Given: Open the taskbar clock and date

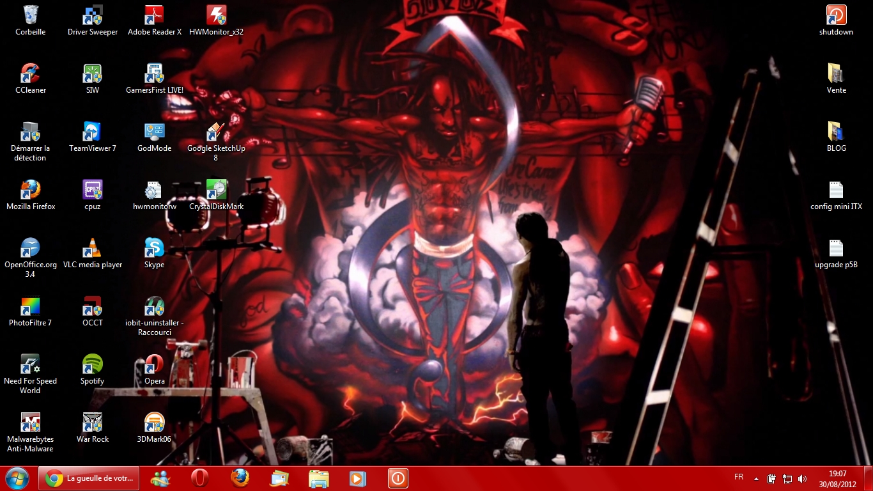Looking at the screenshot, I should click(x=837, y=478).
